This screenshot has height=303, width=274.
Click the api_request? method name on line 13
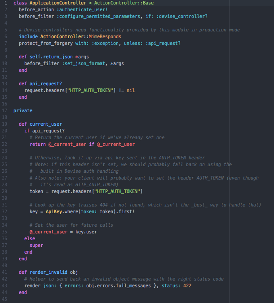coord(46,83)
